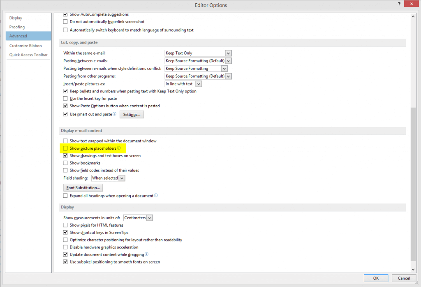
Task: Click info icon after Expand all headings option
Action: coord(156,195)
